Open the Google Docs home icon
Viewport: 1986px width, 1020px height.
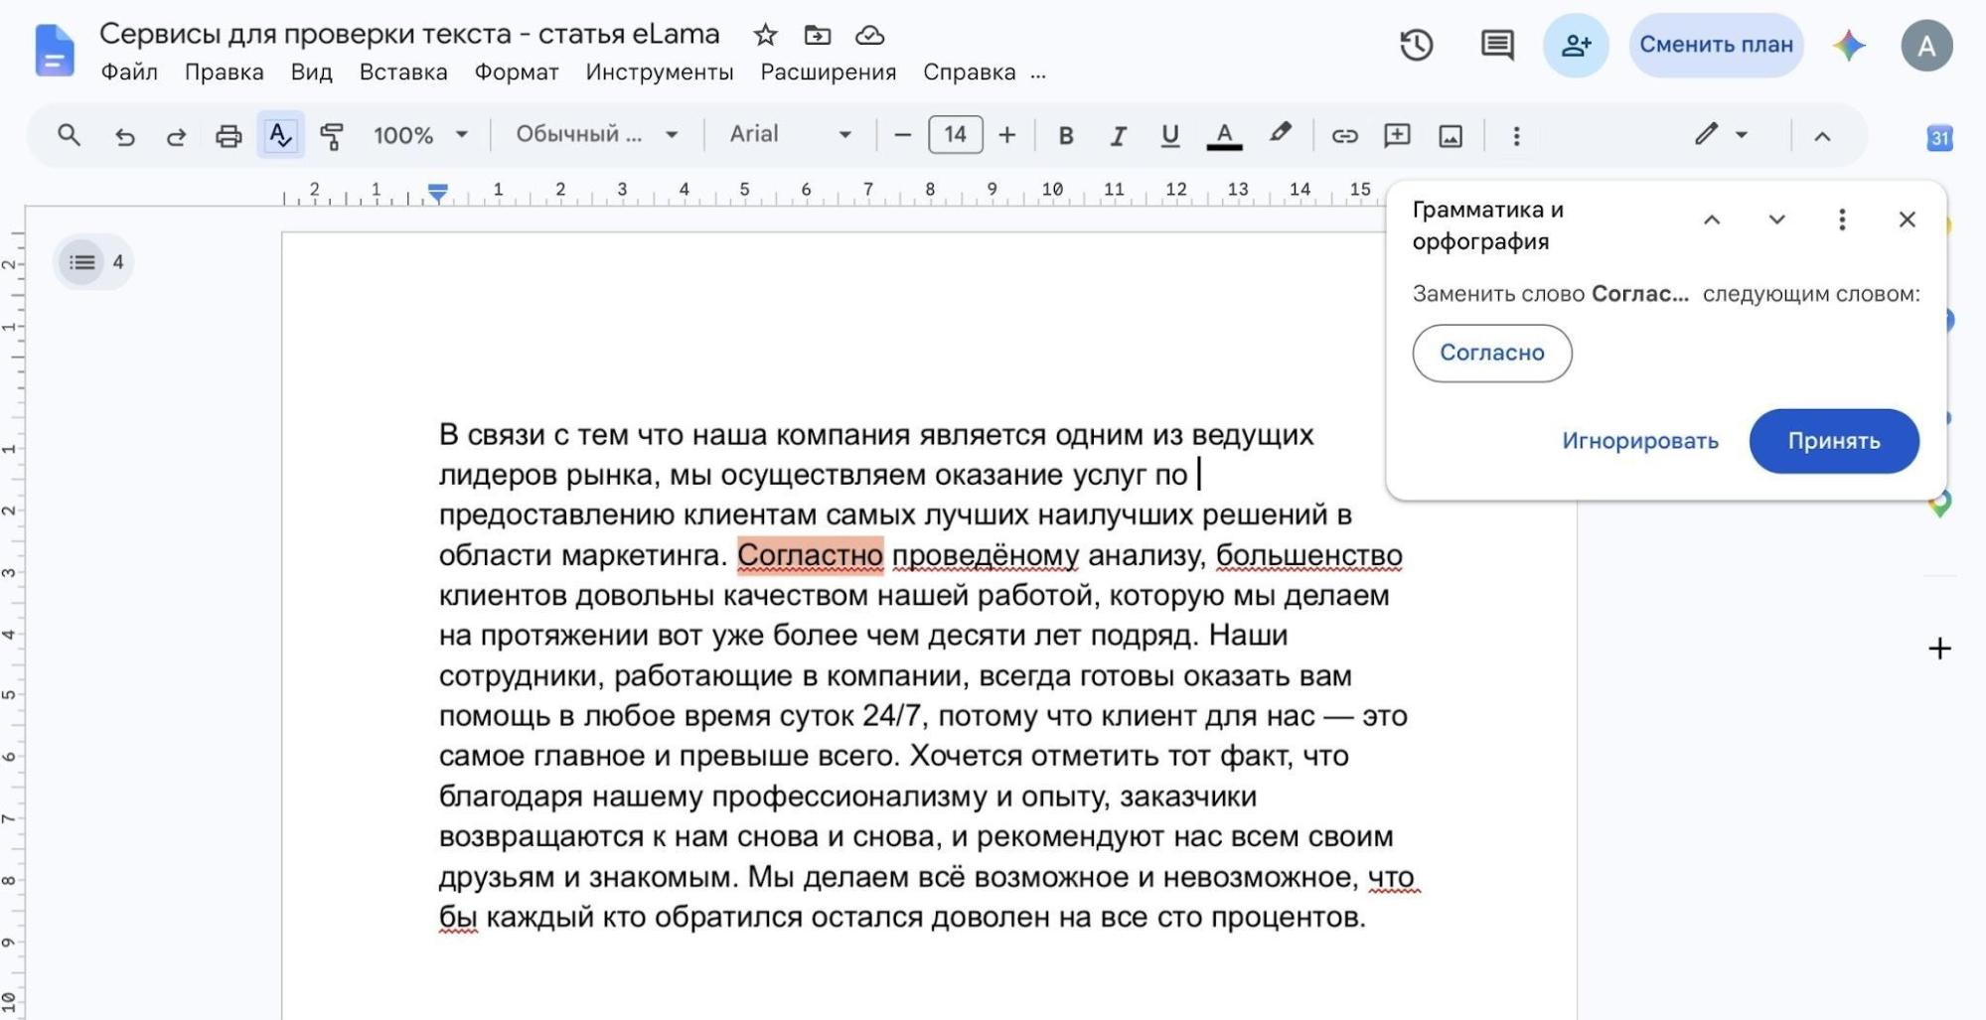tap(54, 50)
